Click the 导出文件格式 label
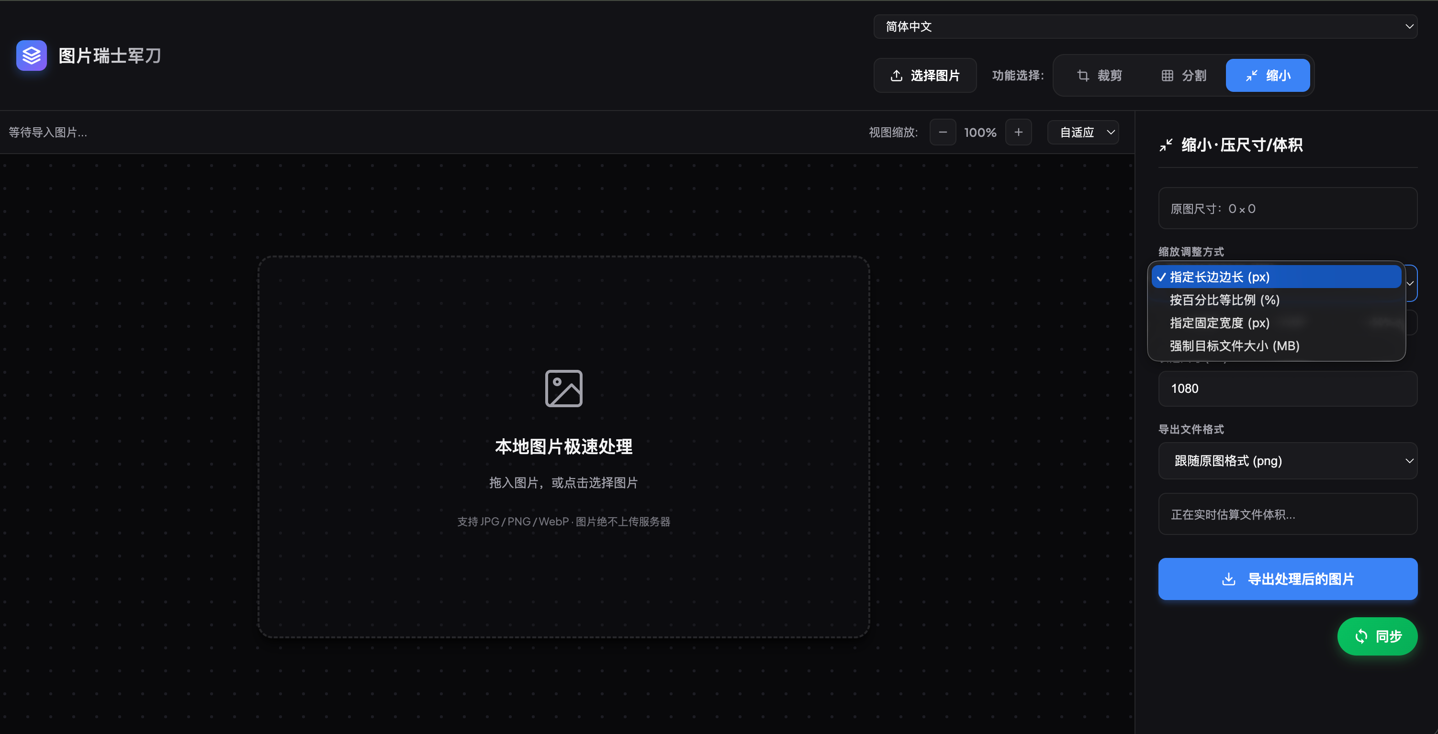 [1191, 429]
